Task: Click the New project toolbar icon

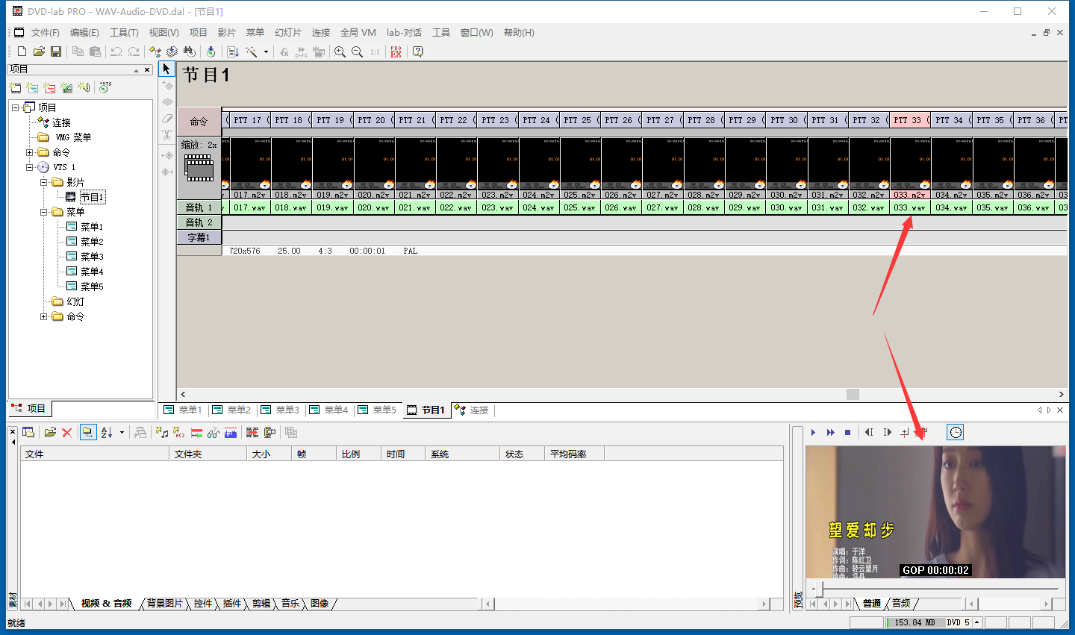Action: tap(22, 51)
